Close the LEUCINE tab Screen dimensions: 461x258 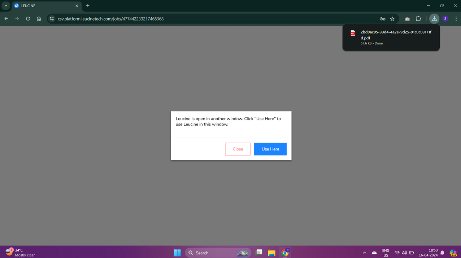(77, 6)
